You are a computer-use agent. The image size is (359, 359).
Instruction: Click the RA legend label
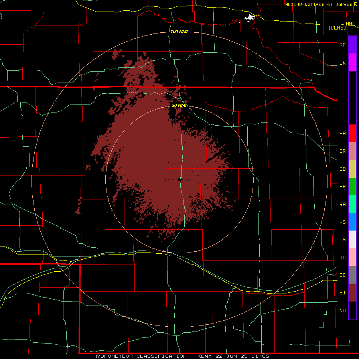point(343,205)
